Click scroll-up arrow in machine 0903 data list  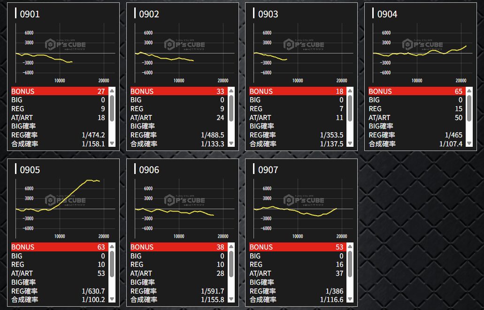(350, 91)
